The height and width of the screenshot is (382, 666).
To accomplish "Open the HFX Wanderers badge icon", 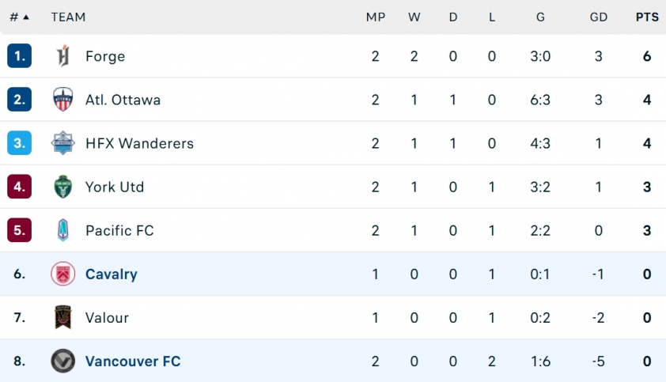I will (62, 143).
